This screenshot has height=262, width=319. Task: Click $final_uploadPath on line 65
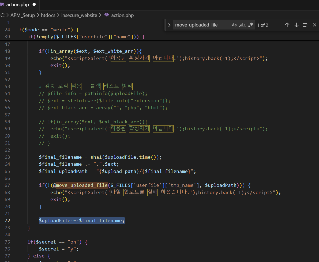[63, 171]
